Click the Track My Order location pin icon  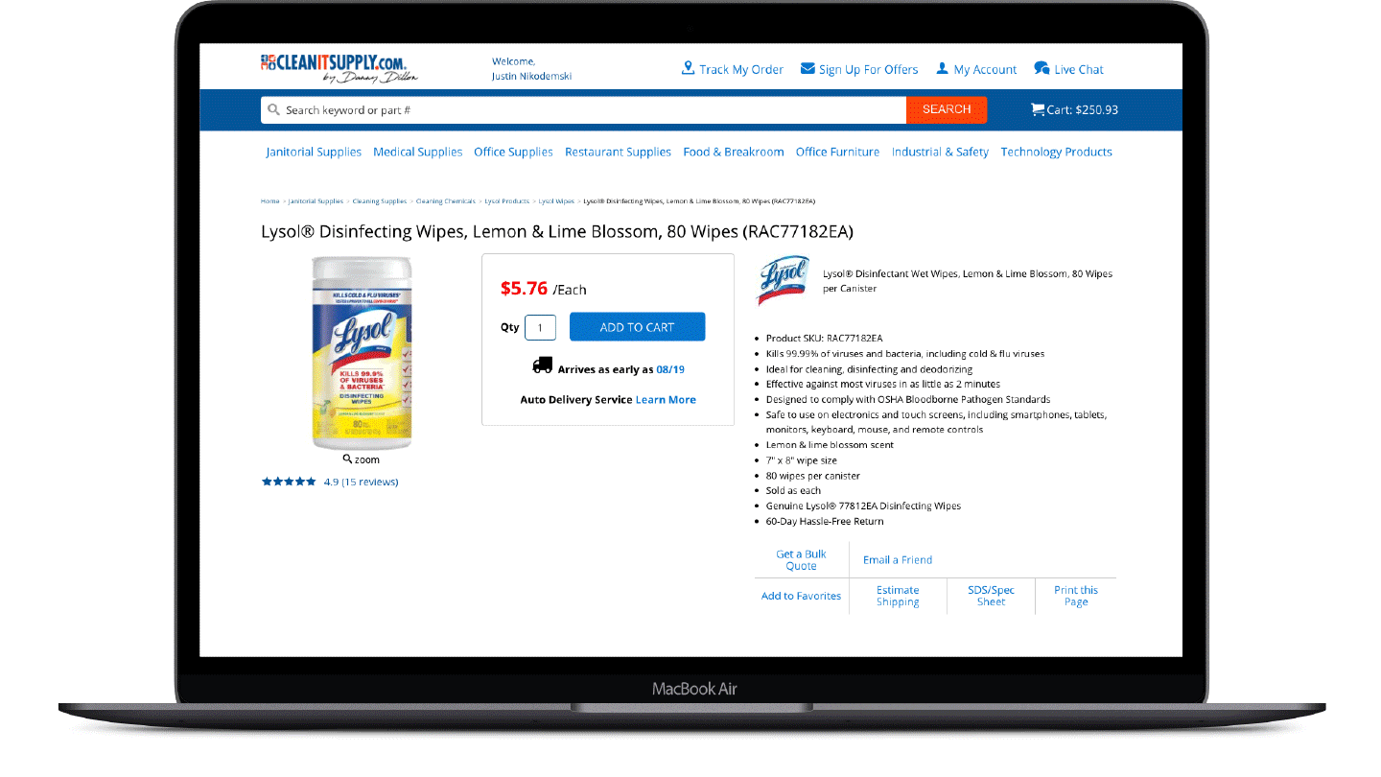[x=688, y=68]
